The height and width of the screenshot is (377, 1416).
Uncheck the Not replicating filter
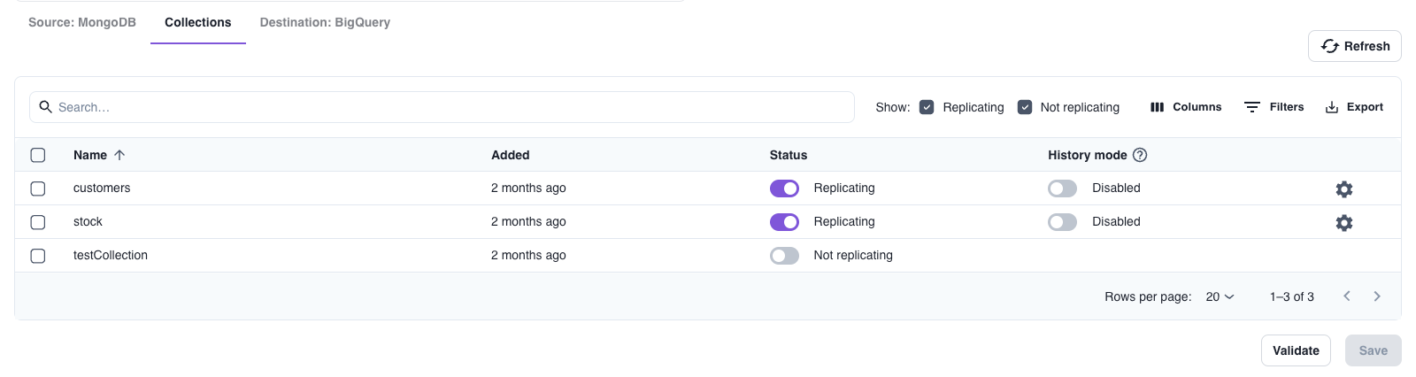[1025, 107]
